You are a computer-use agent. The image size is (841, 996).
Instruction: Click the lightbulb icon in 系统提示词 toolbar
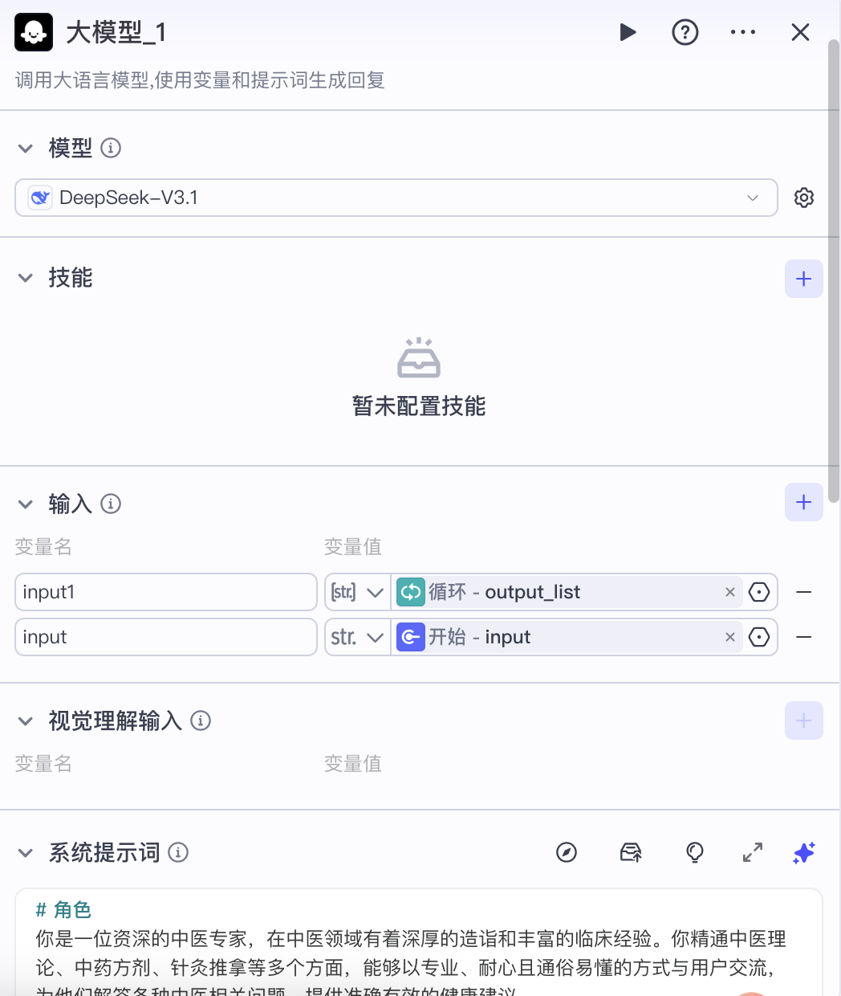[x=695, y=852]
